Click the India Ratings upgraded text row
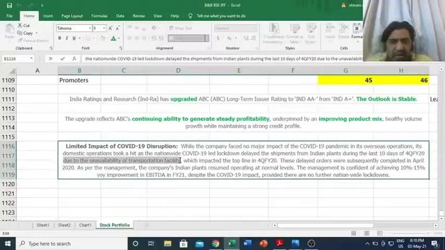Viewport: 445px width, 250px height. pos(243,99)
